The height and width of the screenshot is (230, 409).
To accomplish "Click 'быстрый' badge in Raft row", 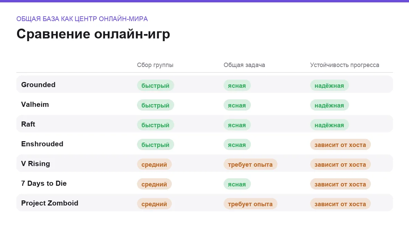I will click(155, 125).
